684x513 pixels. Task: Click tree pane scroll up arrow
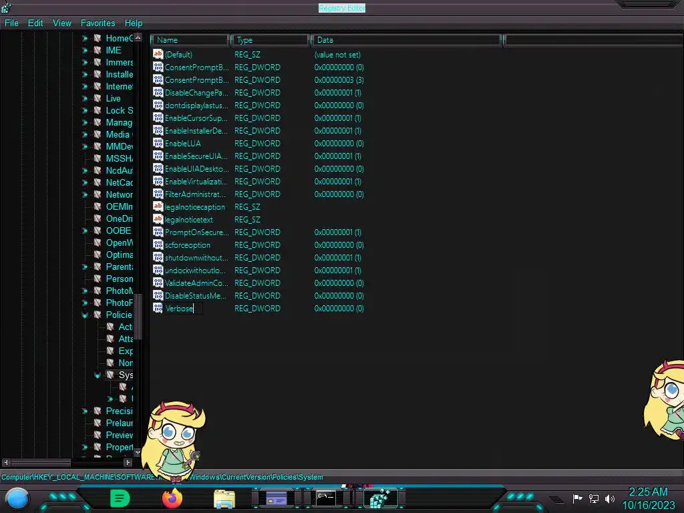(138, 38)
